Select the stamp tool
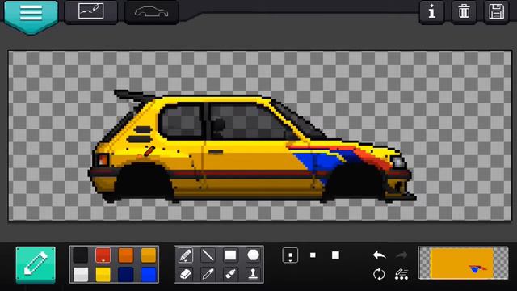This screenshot has height=291, width=517. tap(253, 274)
